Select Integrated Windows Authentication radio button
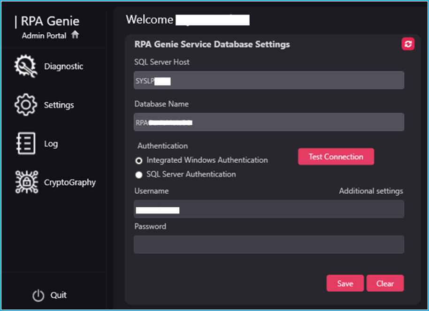Viewport: 429px width, 311px height. (139, 160)
